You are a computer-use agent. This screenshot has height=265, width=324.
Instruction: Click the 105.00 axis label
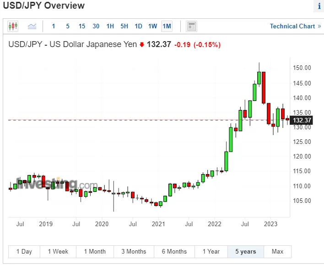pyautogui.click(x=302, y=201)
